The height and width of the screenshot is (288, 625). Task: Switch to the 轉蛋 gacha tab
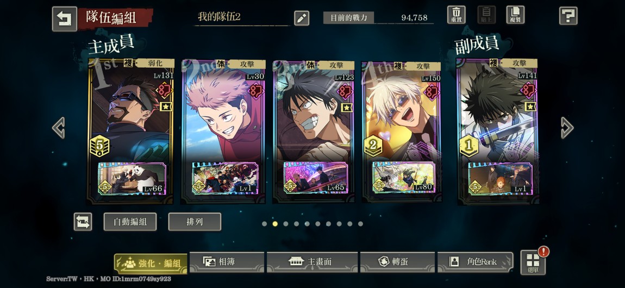pos(397,262)
